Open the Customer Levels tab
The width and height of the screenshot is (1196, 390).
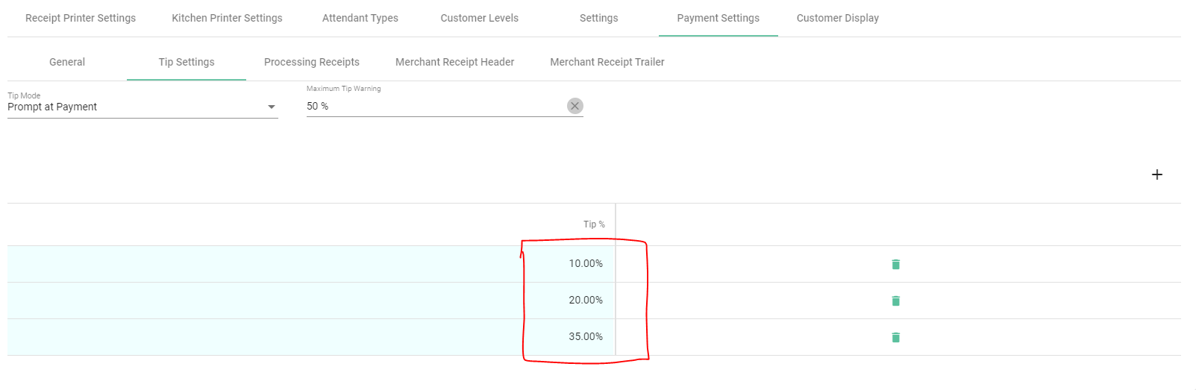[x=479, y=18]
